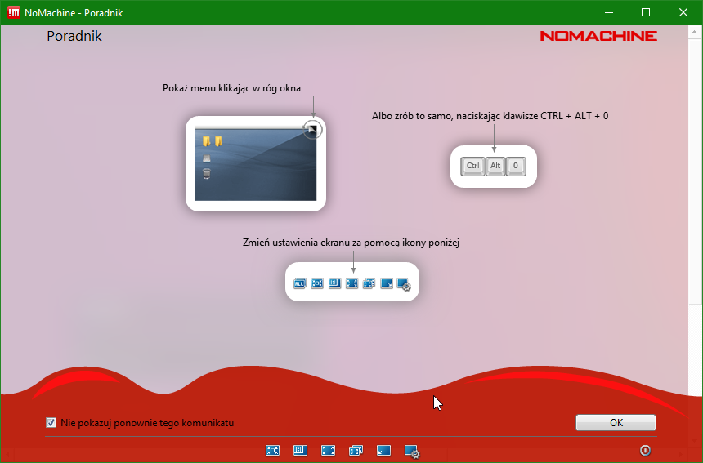Click the page-peel corner icon in the desktop illustration
This screenshot has width=703, height=463.
coord(312,129)
